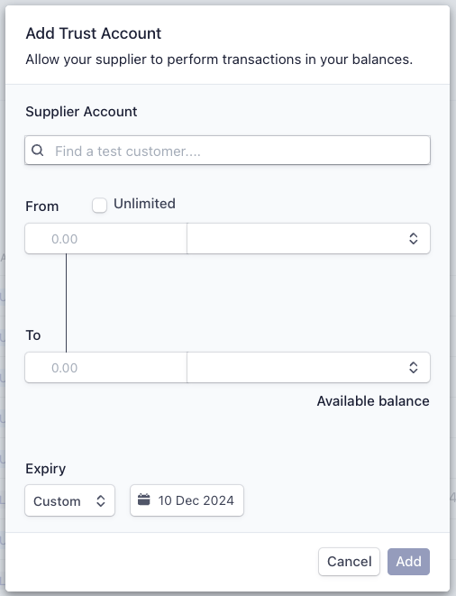Image resolution: width=456 pixels, height=596 pixels.
Task: Open the From currency dropdown
Action: 308,238
